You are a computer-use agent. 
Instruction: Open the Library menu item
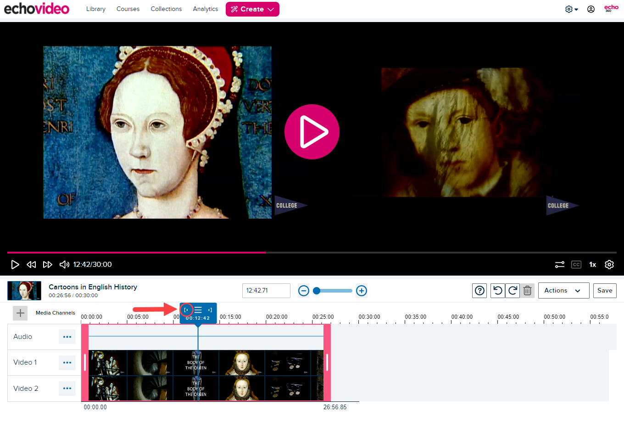(96, 9)
